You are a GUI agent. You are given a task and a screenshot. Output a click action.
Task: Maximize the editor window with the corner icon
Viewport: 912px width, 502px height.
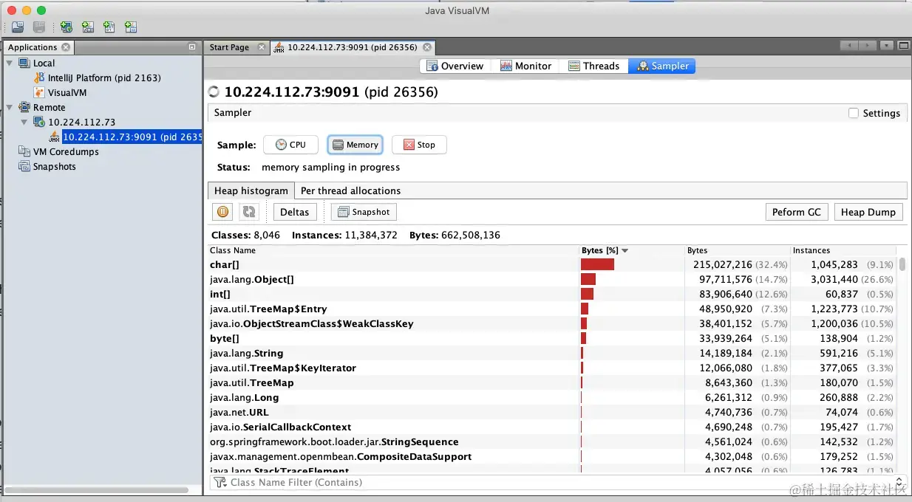(903, 46)
